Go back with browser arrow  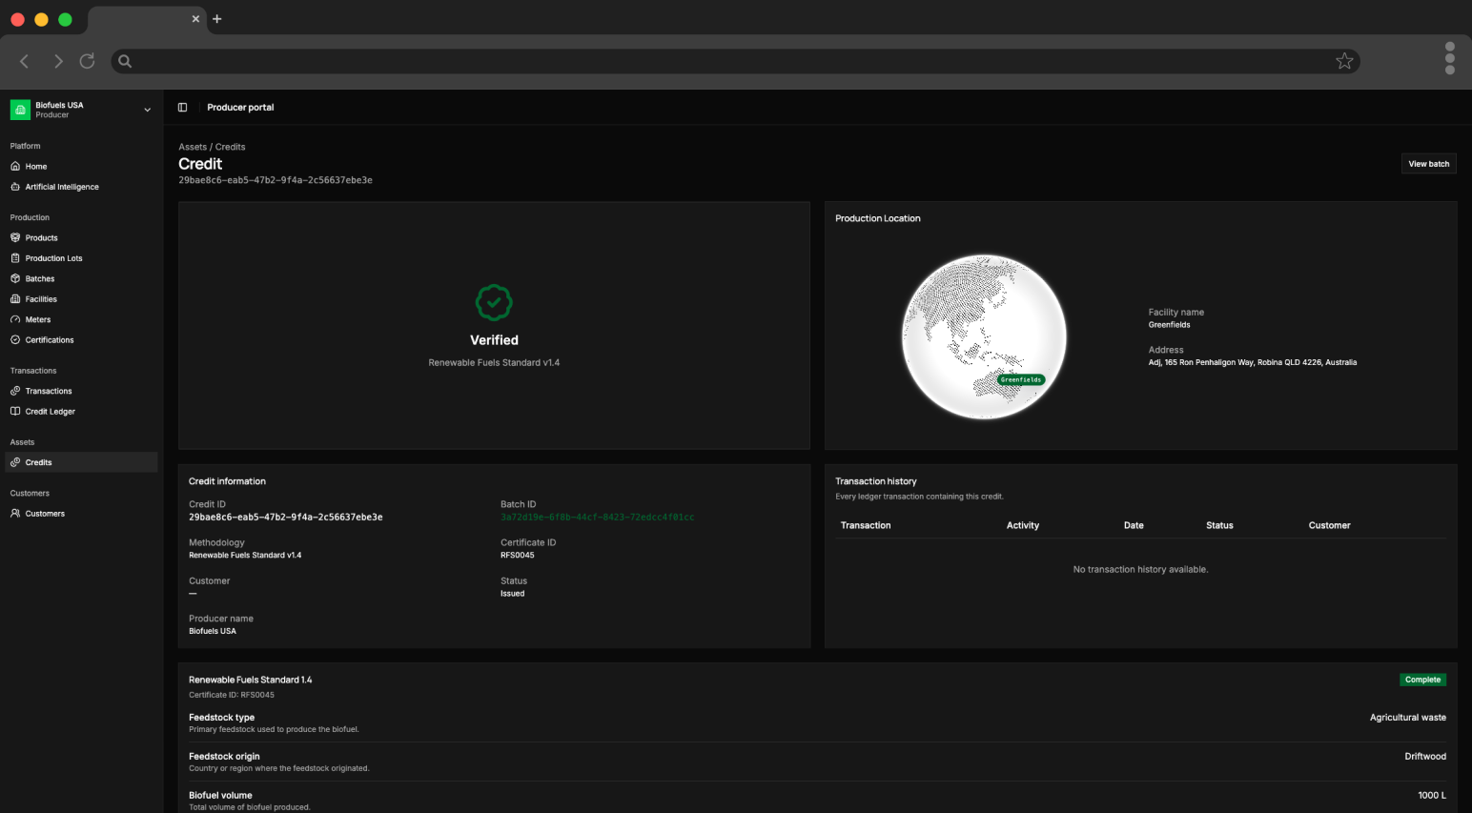pos(25,61)
